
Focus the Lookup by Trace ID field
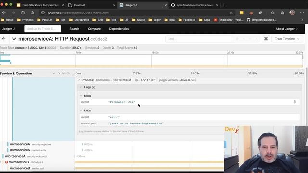coord(43,29)
